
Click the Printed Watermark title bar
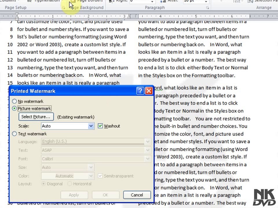[x=73, y=91]
